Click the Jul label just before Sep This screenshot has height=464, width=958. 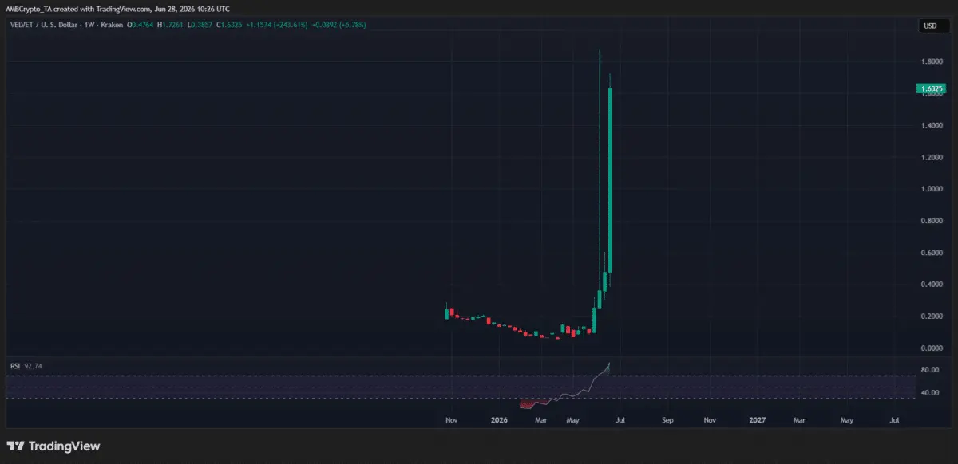(x=622, y=419)
